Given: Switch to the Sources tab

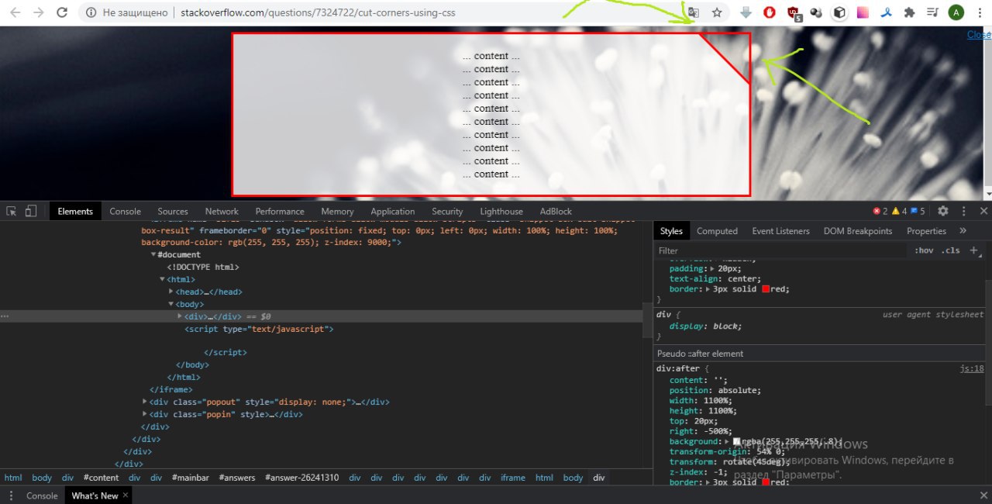Looking at the screenshot, I should (172, 211).
